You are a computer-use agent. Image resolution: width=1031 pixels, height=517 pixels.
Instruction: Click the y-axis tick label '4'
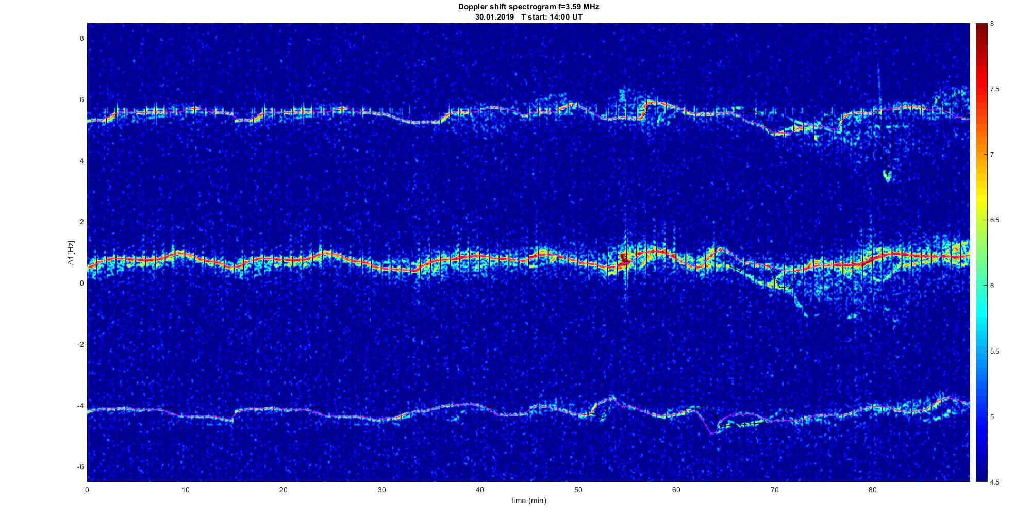click(x=81, y=161)
